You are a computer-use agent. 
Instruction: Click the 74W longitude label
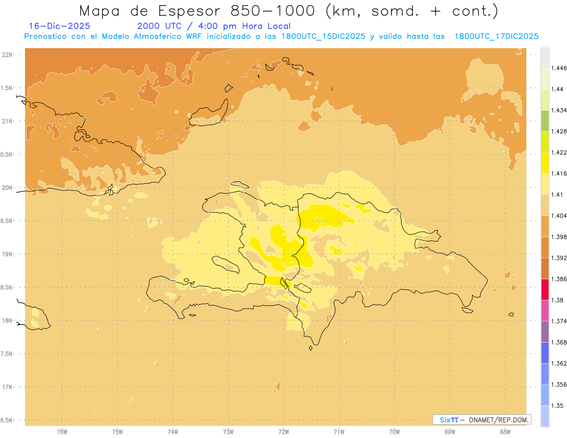pos(173,432)
